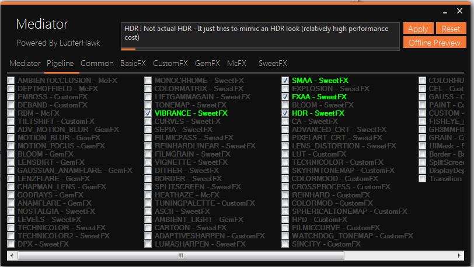This screenshot has height=267, width=474.
Task: Click the ASCII - SweetFX label
Action: pyautogui.click(x=182, y=211)
